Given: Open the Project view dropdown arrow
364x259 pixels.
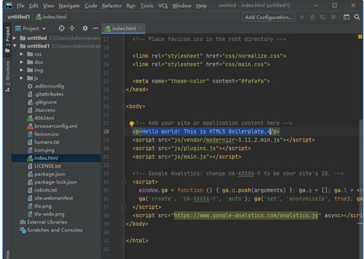Looking at the screenshot, I should [44, 29].
